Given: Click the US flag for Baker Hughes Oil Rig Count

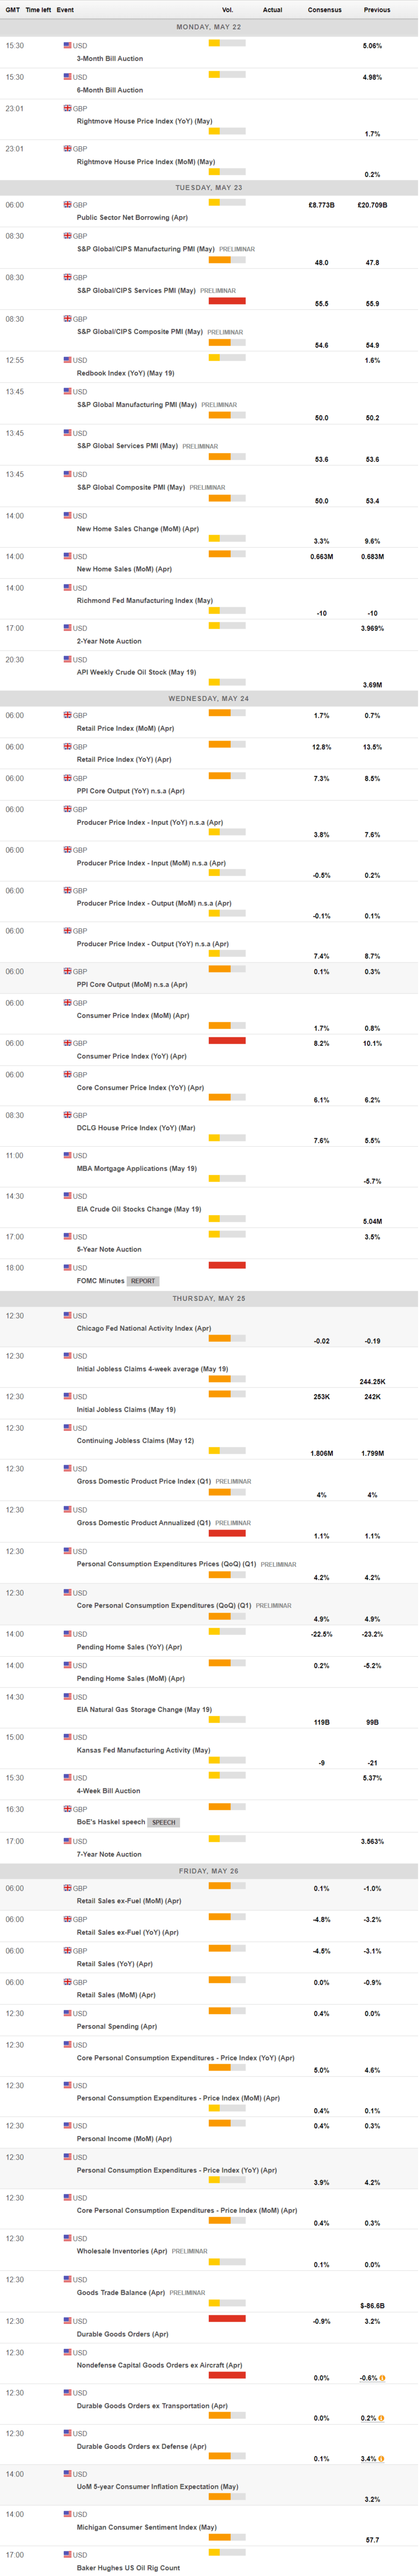Looking at the screenshot, I should point(67,2554).
